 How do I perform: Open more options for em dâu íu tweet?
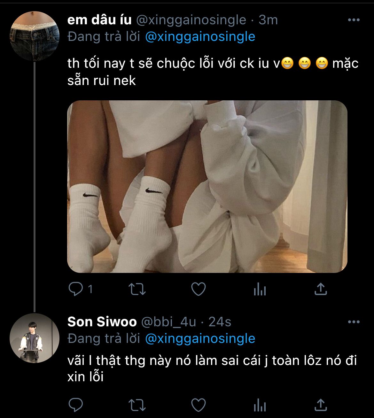coord(354,20)
